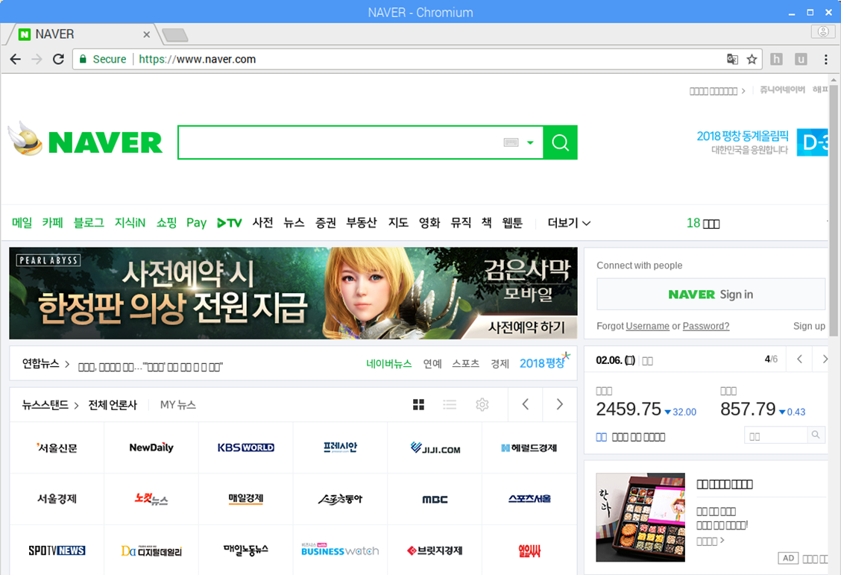This screenshot has height=575, width=841.
Task: Click the user profile icon in title area
Action: [x=823, y=31]
